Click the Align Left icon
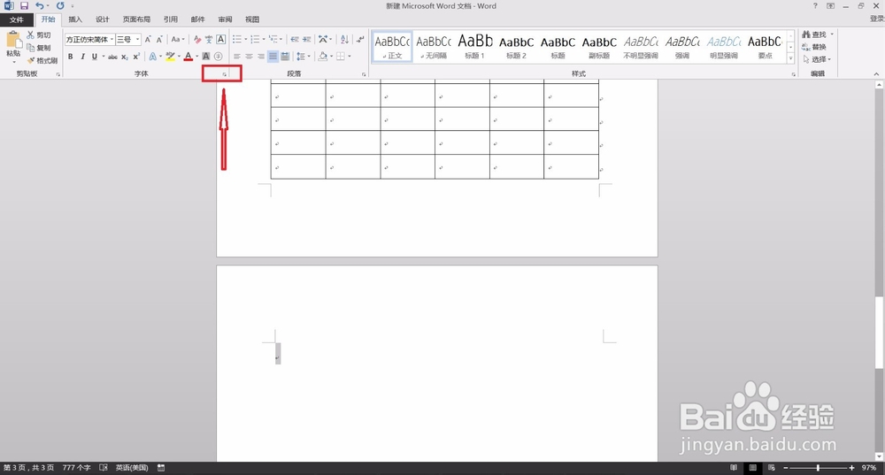The image size is (885, 475). pyautogui.click(x=237, y=57)
